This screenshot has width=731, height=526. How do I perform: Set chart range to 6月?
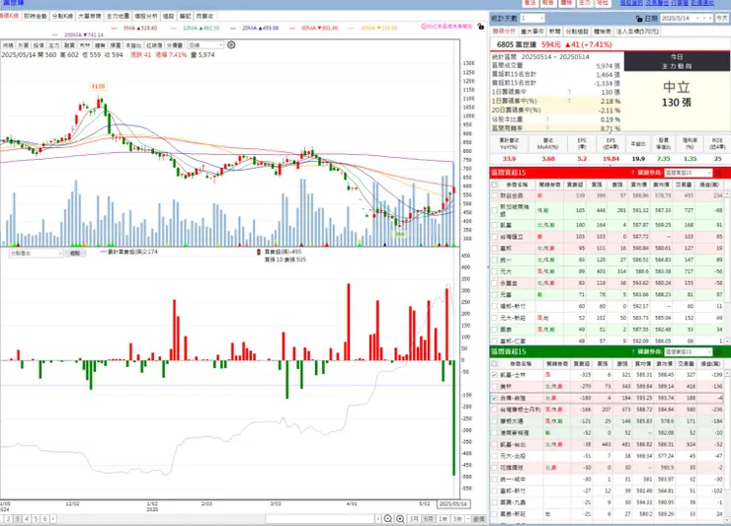pyautogui.click(x=428, y=518)
